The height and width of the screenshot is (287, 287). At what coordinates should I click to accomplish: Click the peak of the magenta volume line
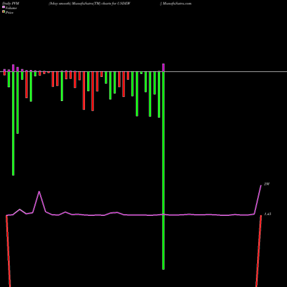coord(39,192)
